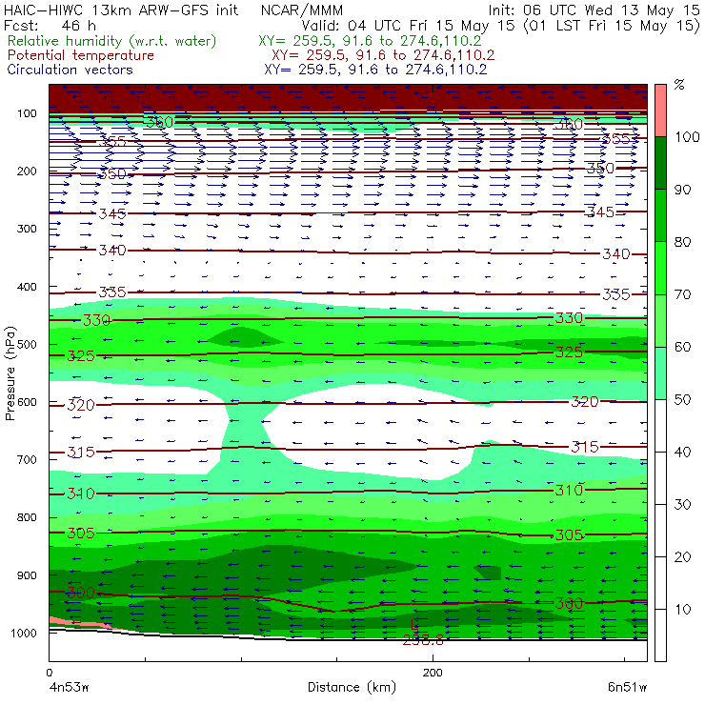This screenshot has height=705, width=705.
Task: Click the right "310" contour label
Action: (569, 490)
